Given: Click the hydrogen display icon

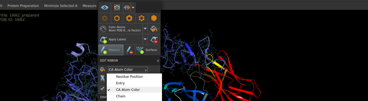Looking at the screenshot, I should pos(127,8).
